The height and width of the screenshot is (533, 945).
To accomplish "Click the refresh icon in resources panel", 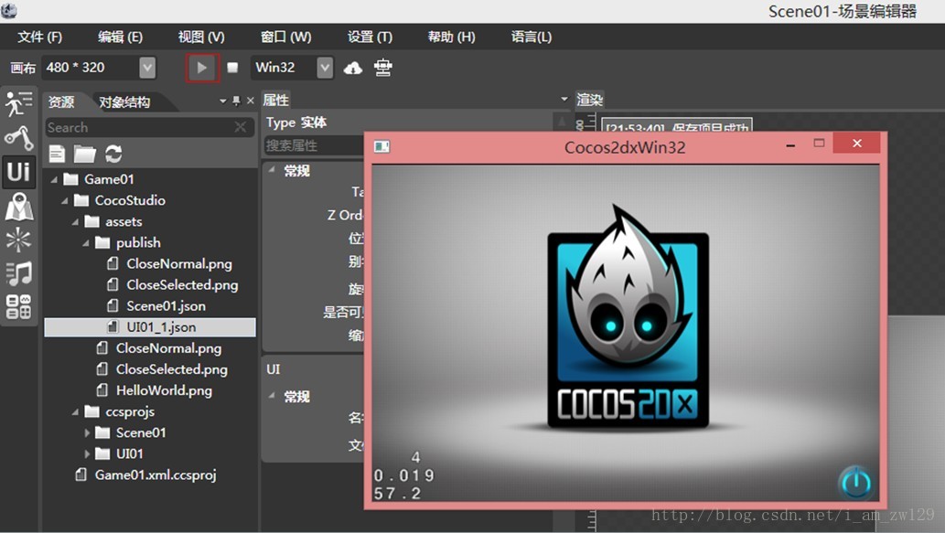I will [113, 155].
